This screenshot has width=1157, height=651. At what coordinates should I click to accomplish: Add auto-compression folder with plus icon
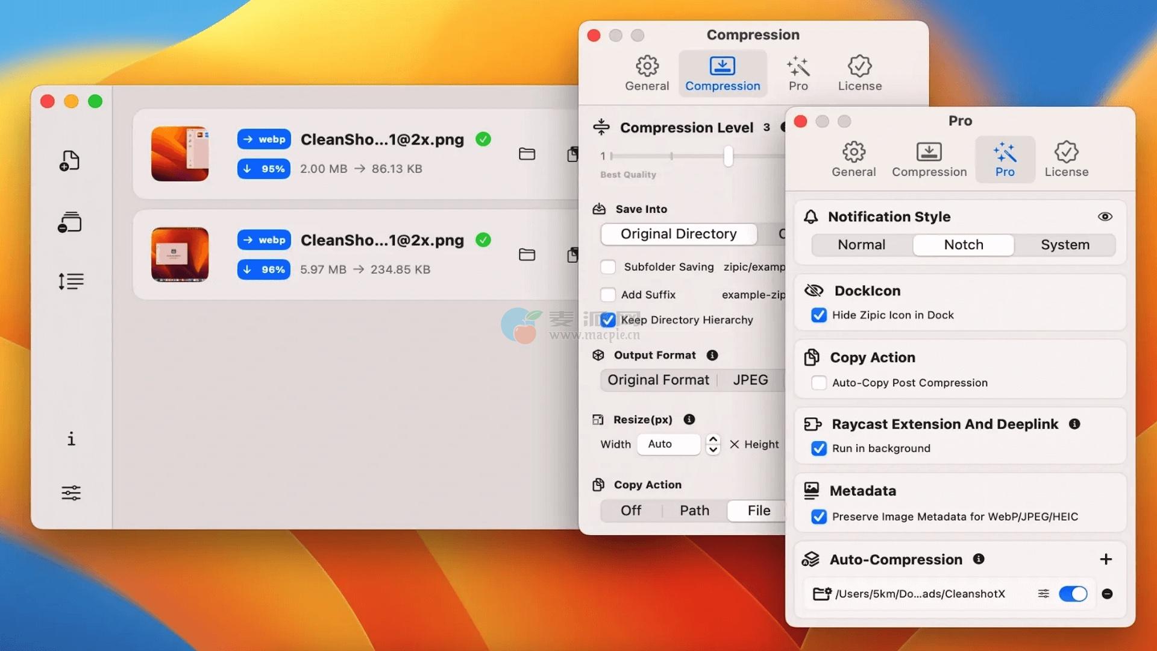coord(1106,559)
